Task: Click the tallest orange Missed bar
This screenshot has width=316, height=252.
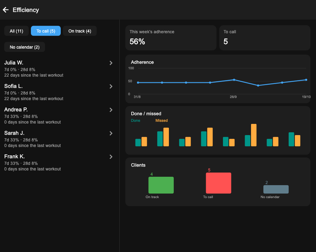Action: pos(254,135)
